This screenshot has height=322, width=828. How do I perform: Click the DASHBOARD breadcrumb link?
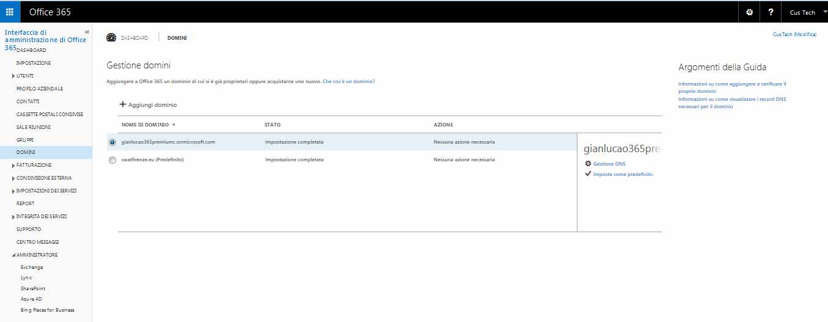pos(134,38)
